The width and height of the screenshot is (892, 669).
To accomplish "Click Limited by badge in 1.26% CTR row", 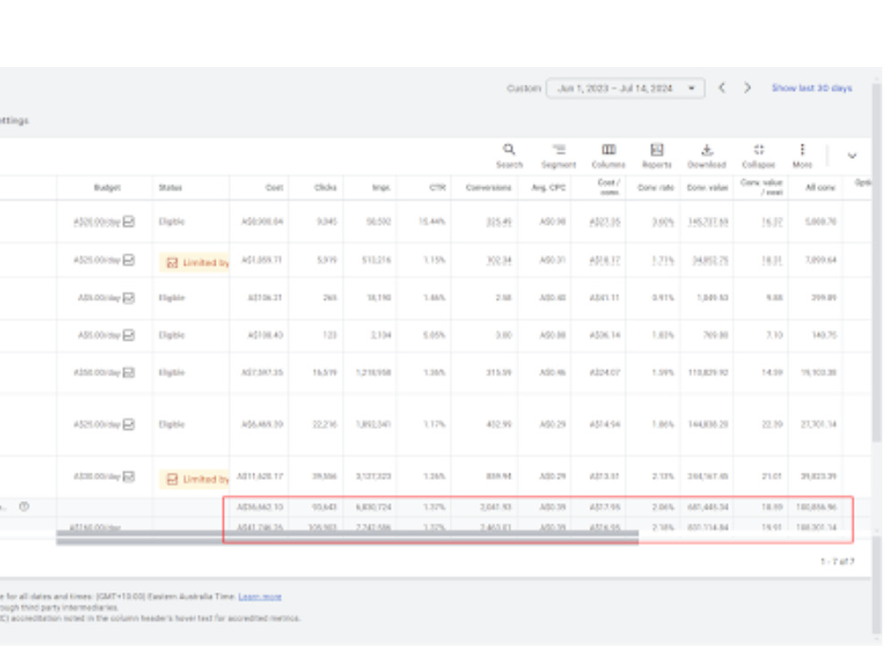I will click(x=194, y=479).
